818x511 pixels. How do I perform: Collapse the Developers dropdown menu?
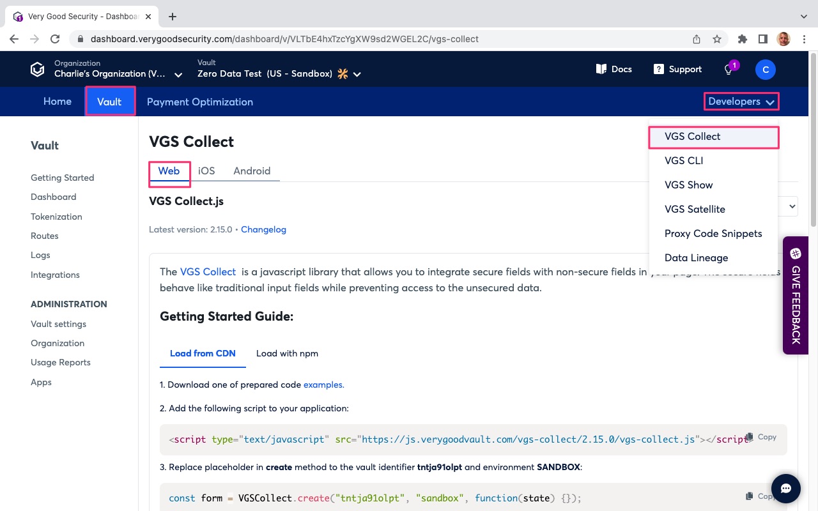click(741, 102)
